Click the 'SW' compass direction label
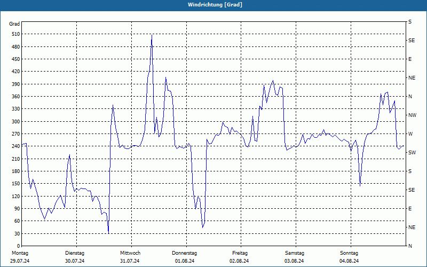427x267 pixels. tap(412, 153)
